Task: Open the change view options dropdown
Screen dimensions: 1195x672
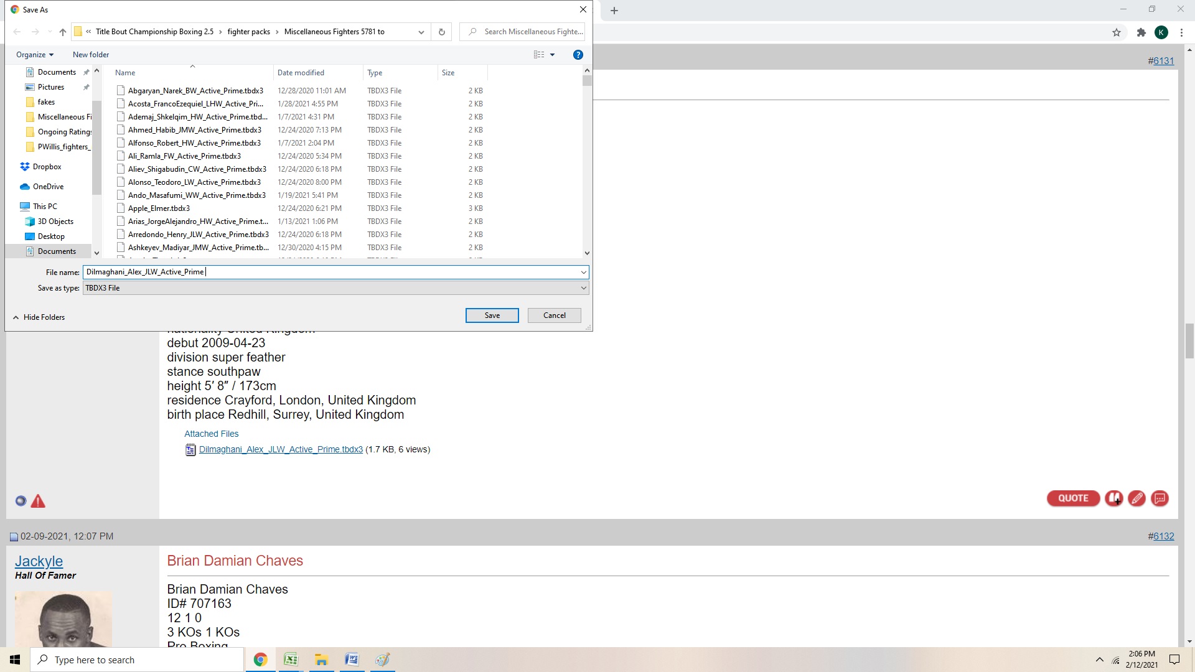Action: tap(552, 55)
